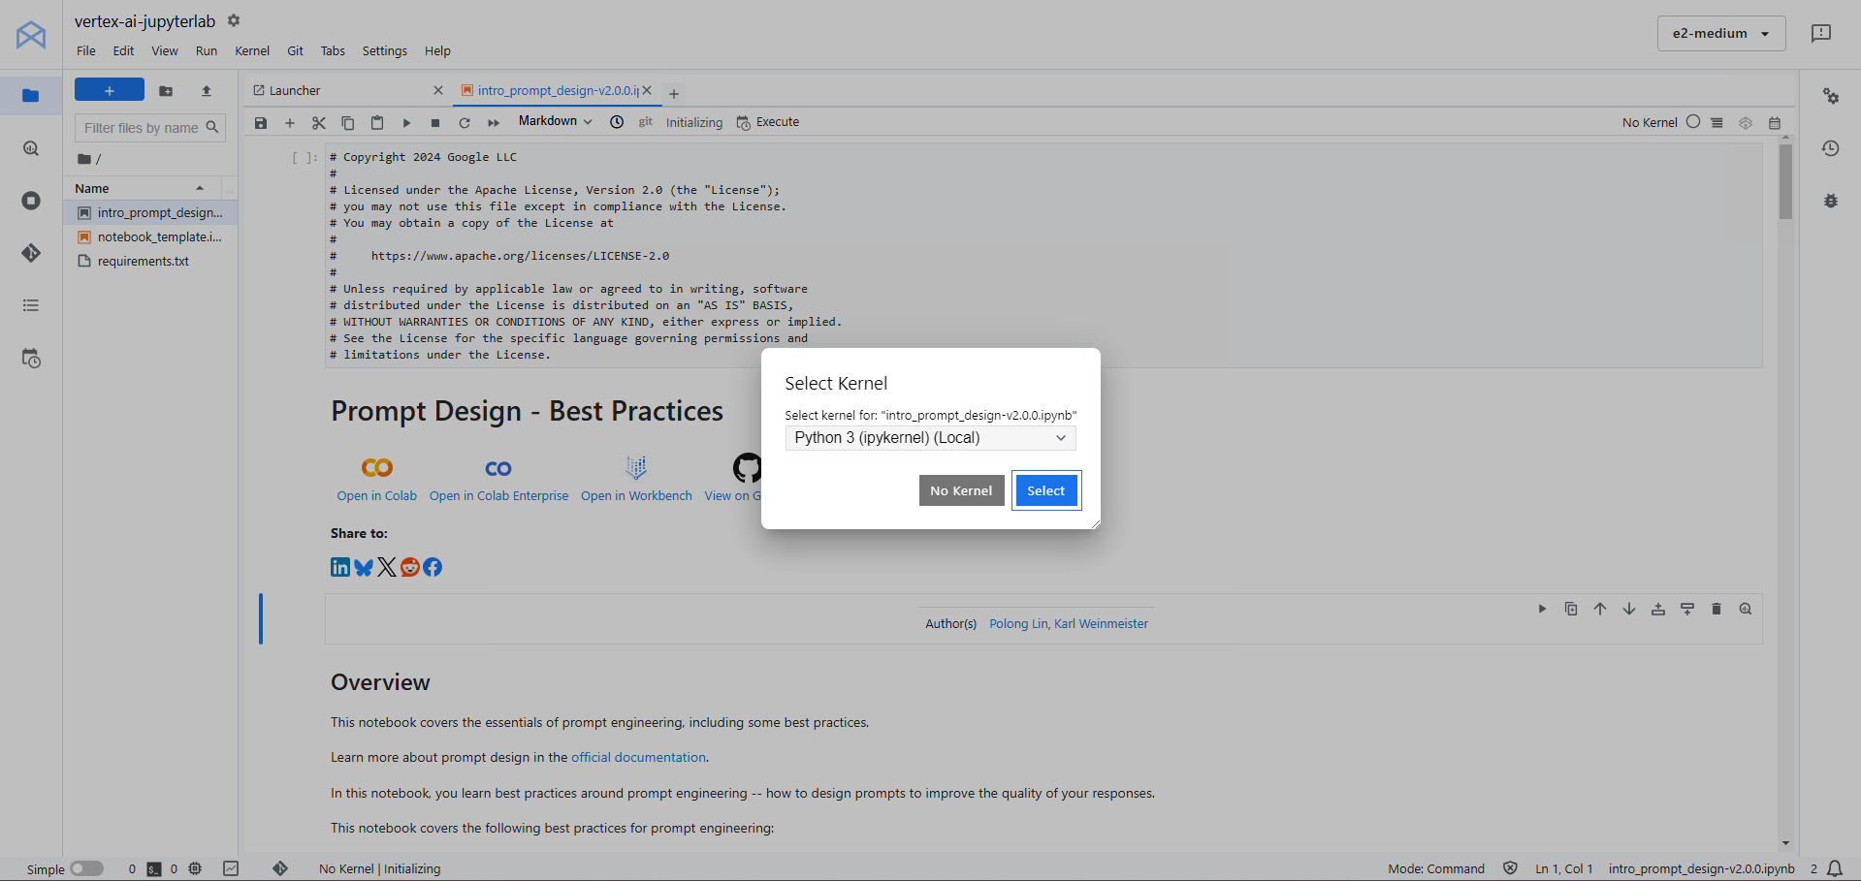
Task: Toggle Simple interface mode switch
Action: (x=86, y=868)
